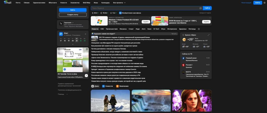Open Облако in the top navigation

pos(27,3)
